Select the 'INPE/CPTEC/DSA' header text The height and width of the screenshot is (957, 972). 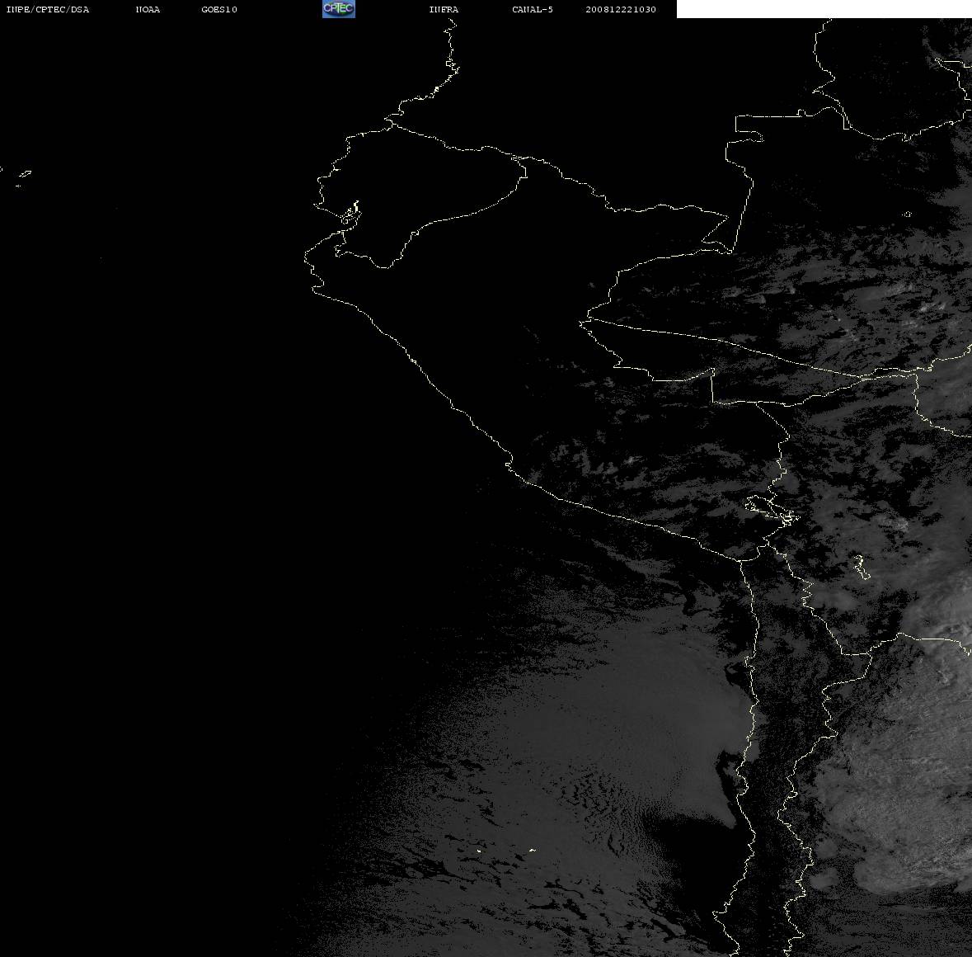(x=48, y=9)
